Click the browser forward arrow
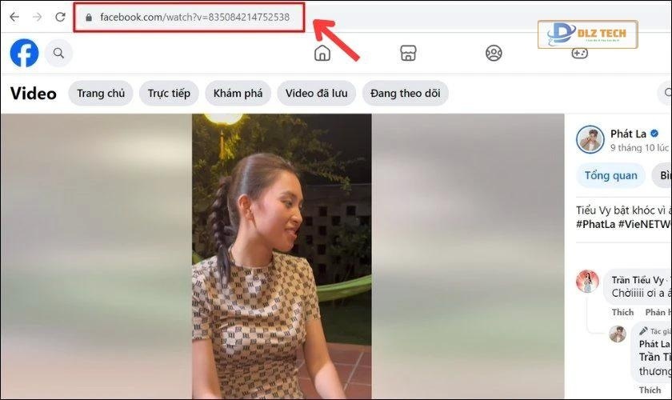The height and width of the screenshot is (400, 672). point(38,17)
